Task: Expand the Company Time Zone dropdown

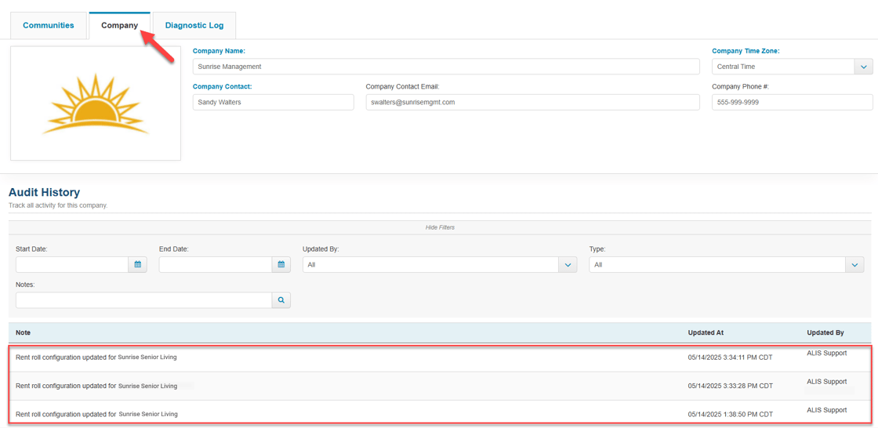Action: point(863,66)
